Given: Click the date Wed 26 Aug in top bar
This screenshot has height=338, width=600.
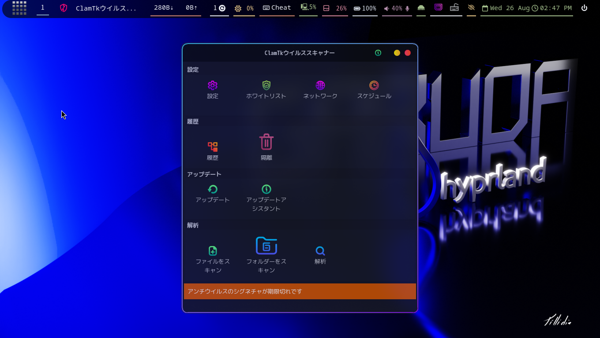Looking at the screenshot, I should click(x=506, y=8).
